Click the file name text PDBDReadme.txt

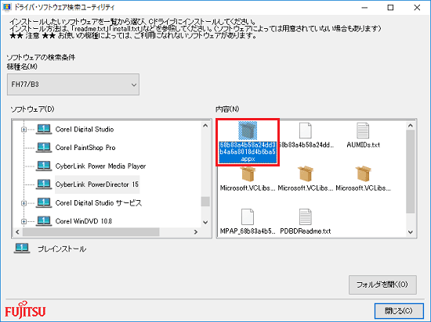[x=306, y=231]
